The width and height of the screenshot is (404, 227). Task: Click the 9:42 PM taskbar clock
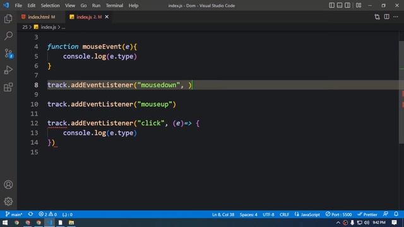tap(379, 223)
